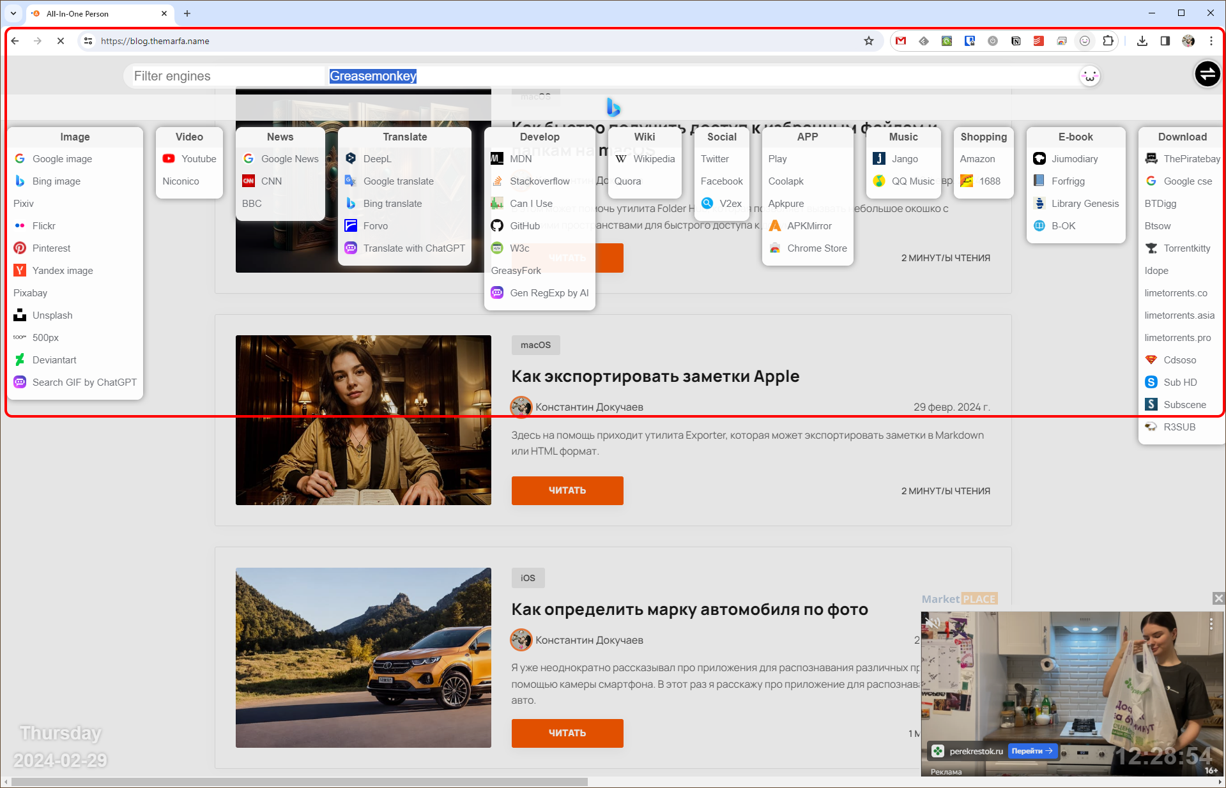Open article 'Как определить марку автомобиля по фото'
Viewport: 1226px width, 788px height.
pos(690,609)
